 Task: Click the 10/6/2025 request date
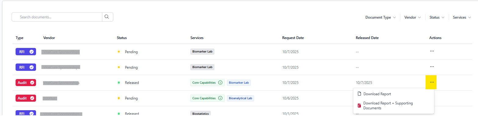(x=290, y=98)
